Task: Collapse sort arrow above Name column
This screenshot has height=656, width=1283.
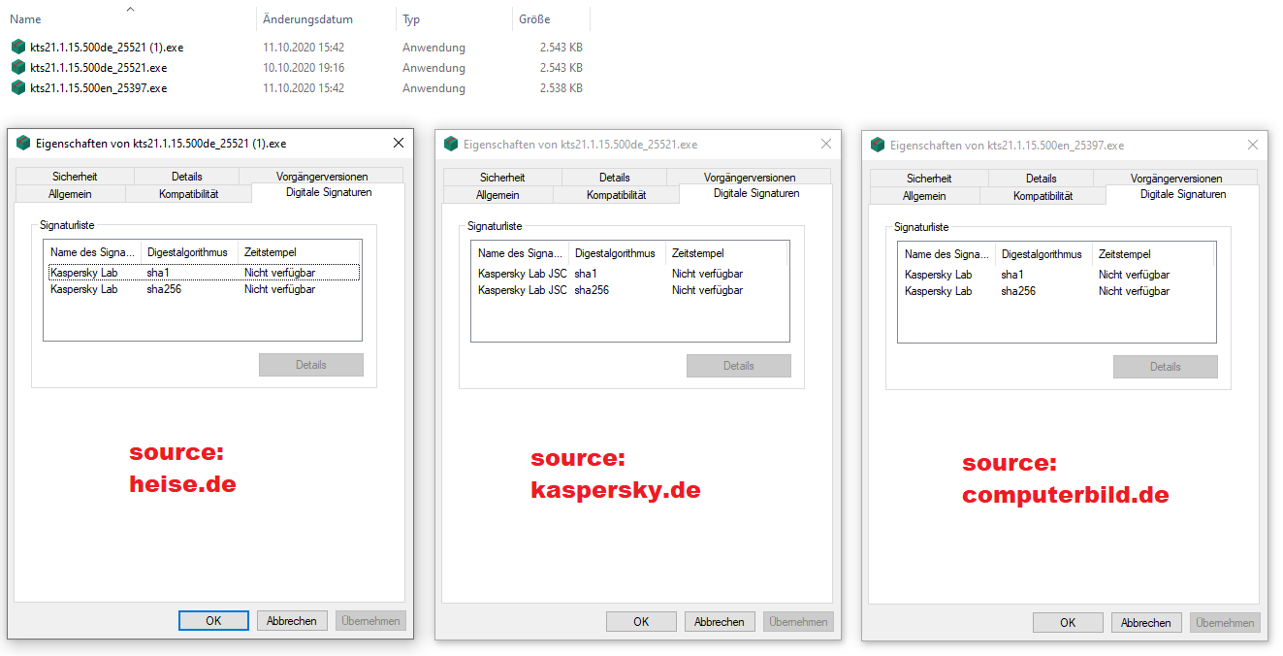Action: 130,9
